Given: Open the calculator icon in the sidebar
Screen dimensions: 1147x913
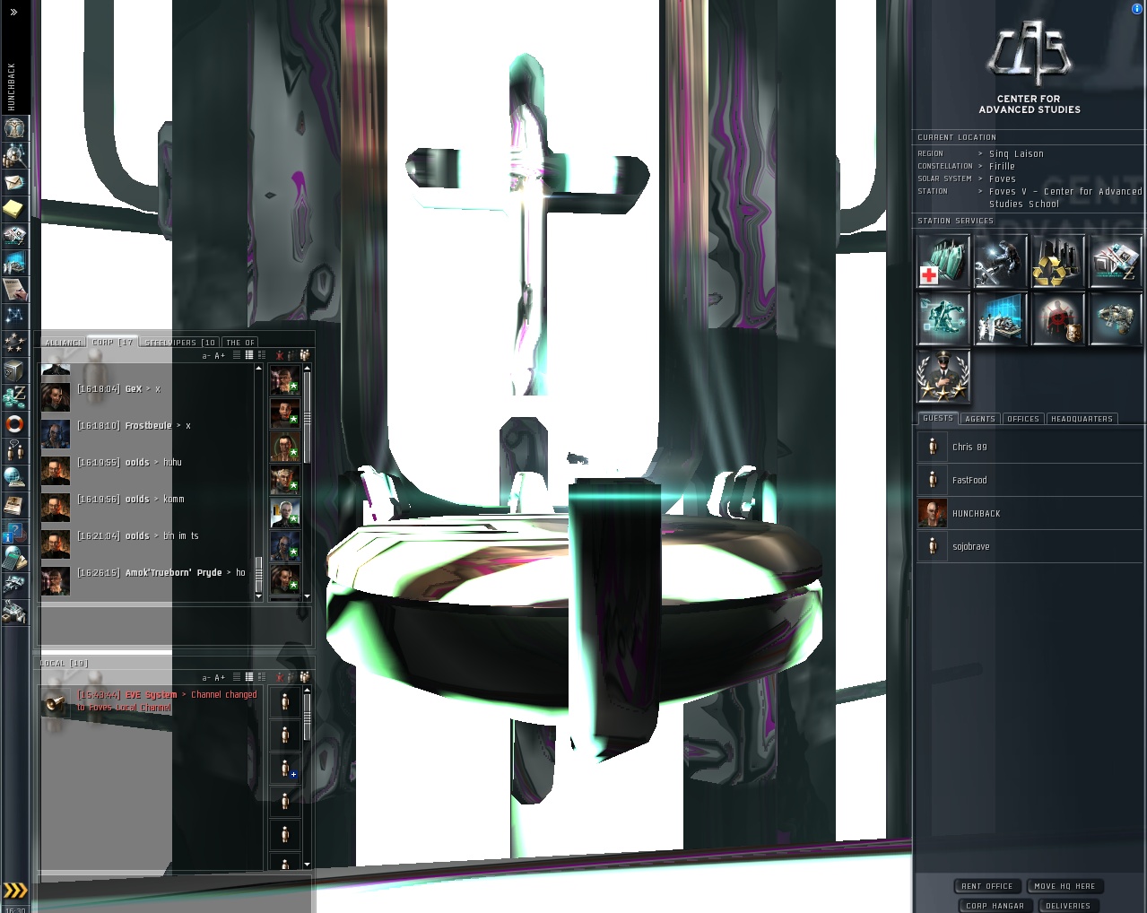Looking at the screenshot, I should 14,558.
